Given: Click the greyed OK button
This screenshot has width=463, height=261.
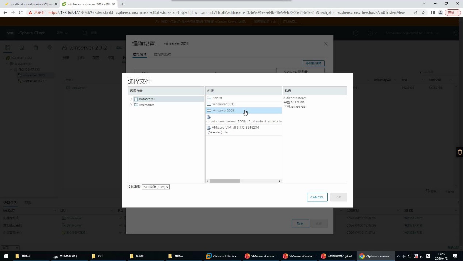Looking at the screenshot, I should [338, 197].
